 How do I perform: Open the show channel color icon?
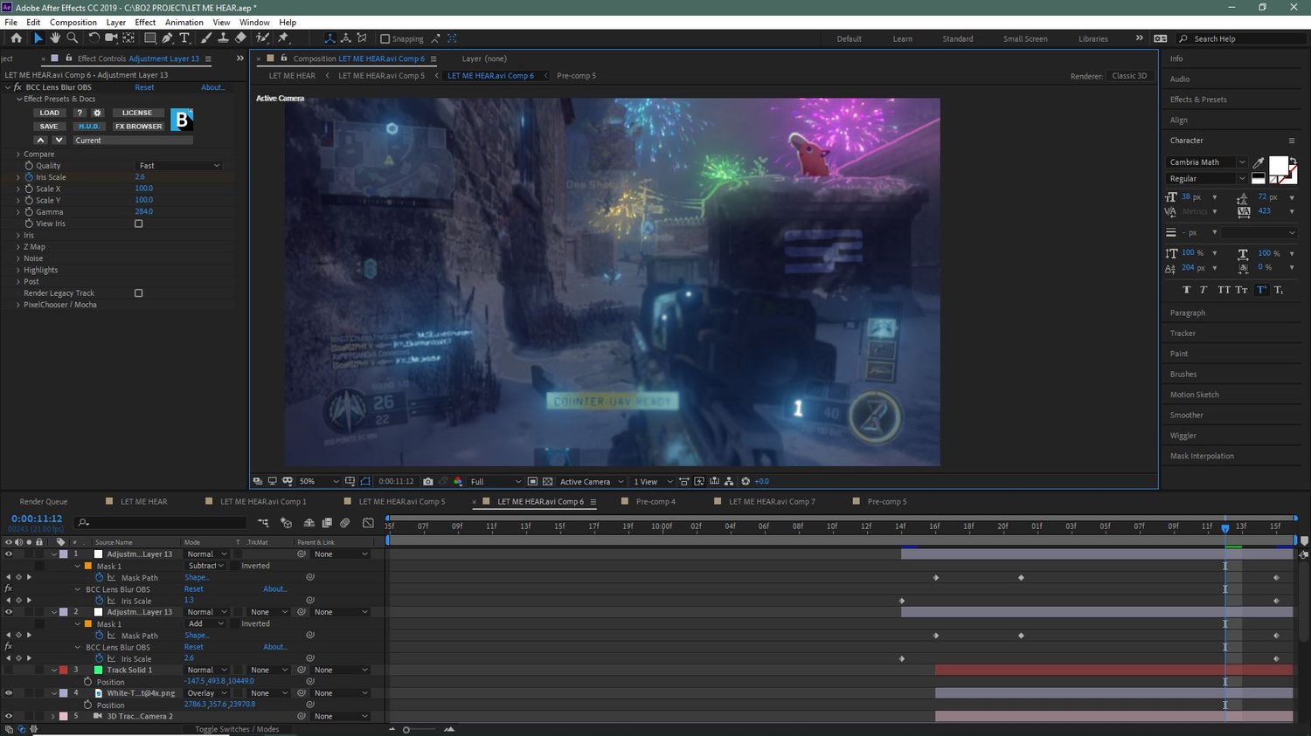458,481
